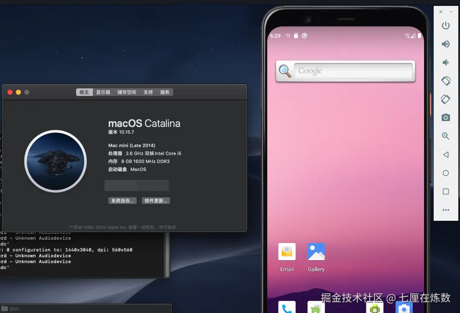460x313 pixels.
Task: Lower volume with emulator volume down icon
Action: pos(446,62)
